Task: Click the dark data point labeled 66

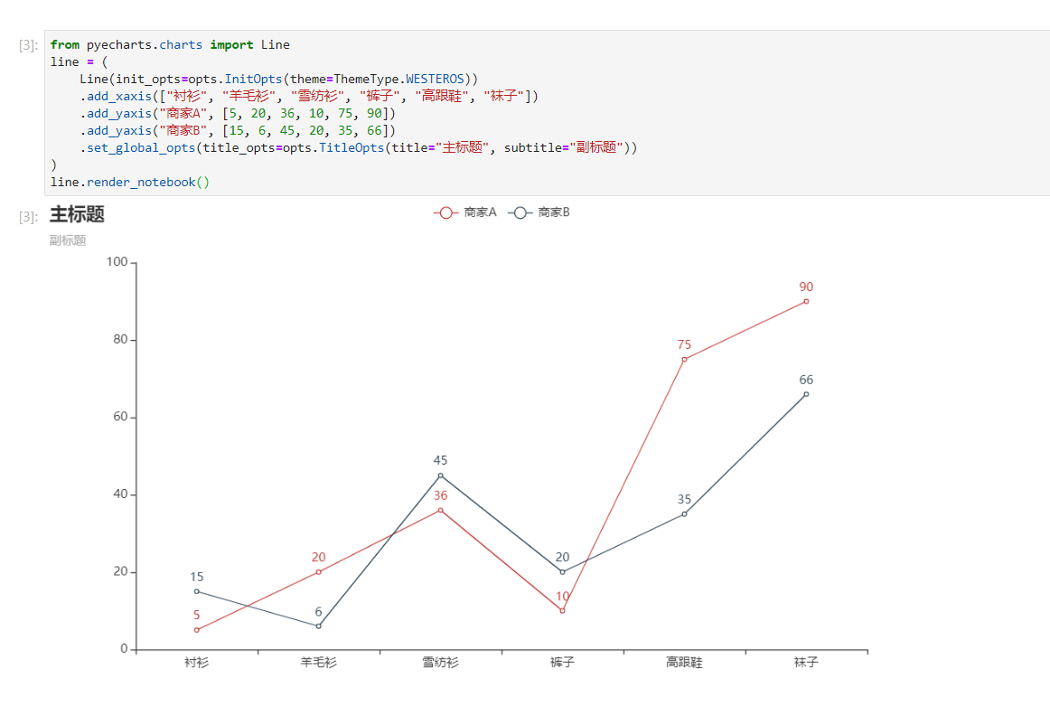Action: [x=806, y=393]
